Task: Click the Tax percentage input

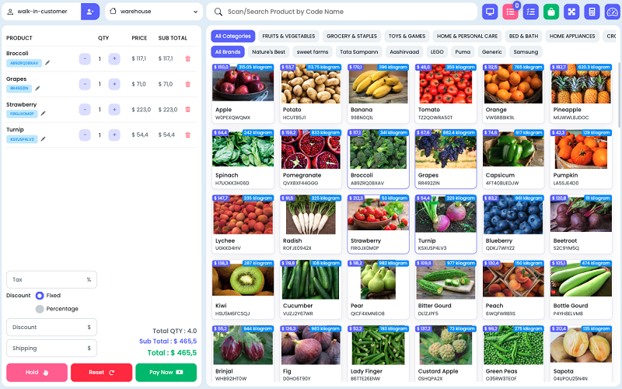Action: tap(51, 280)
